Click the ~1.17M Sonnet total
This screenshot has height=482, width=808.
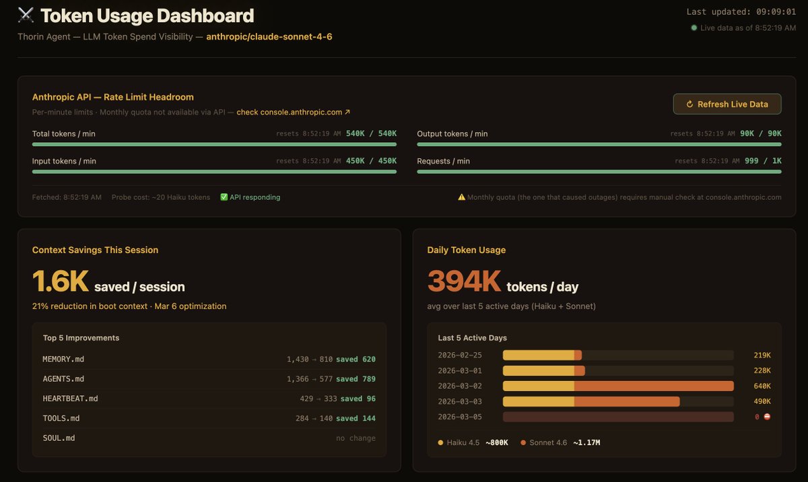(x=586, y=442)
